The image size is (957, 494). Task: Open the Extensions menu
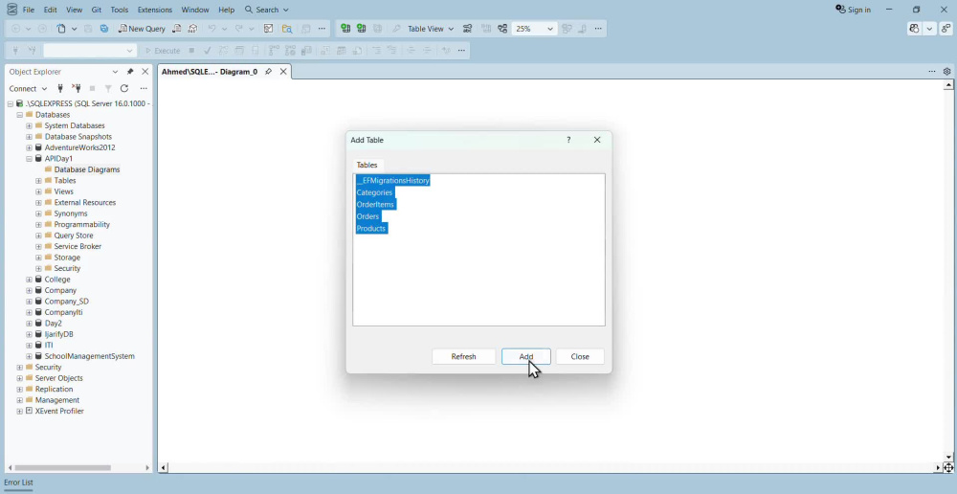pyautogui.click(x=155, y=10)
